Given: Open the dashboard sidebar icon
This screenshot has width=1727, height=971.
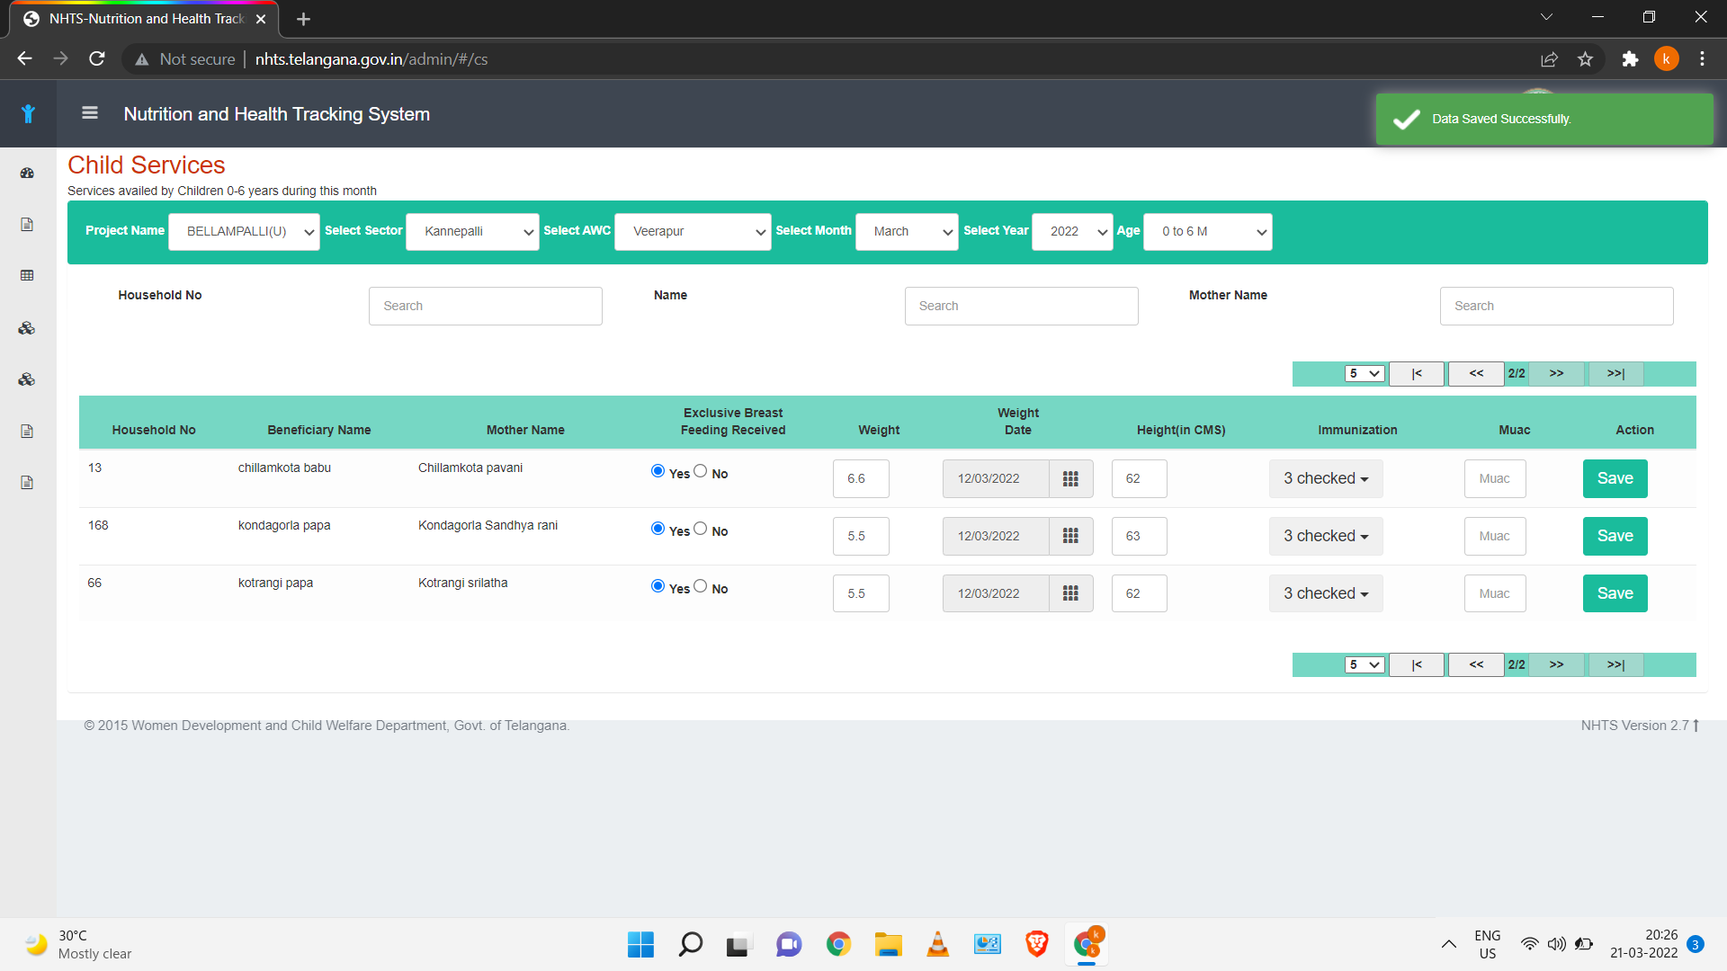Looking at the screenshot, I should (x=27, y=173).
